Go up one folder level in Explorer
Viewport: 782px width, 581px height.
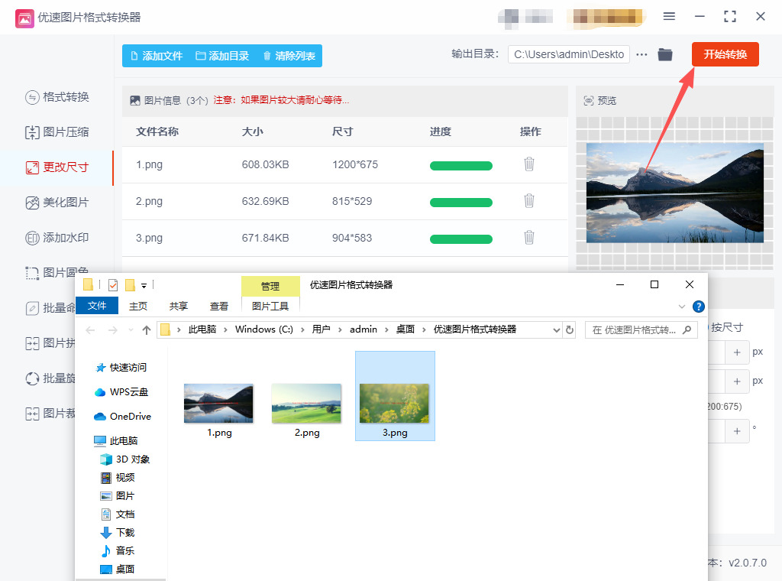[147, 329]
